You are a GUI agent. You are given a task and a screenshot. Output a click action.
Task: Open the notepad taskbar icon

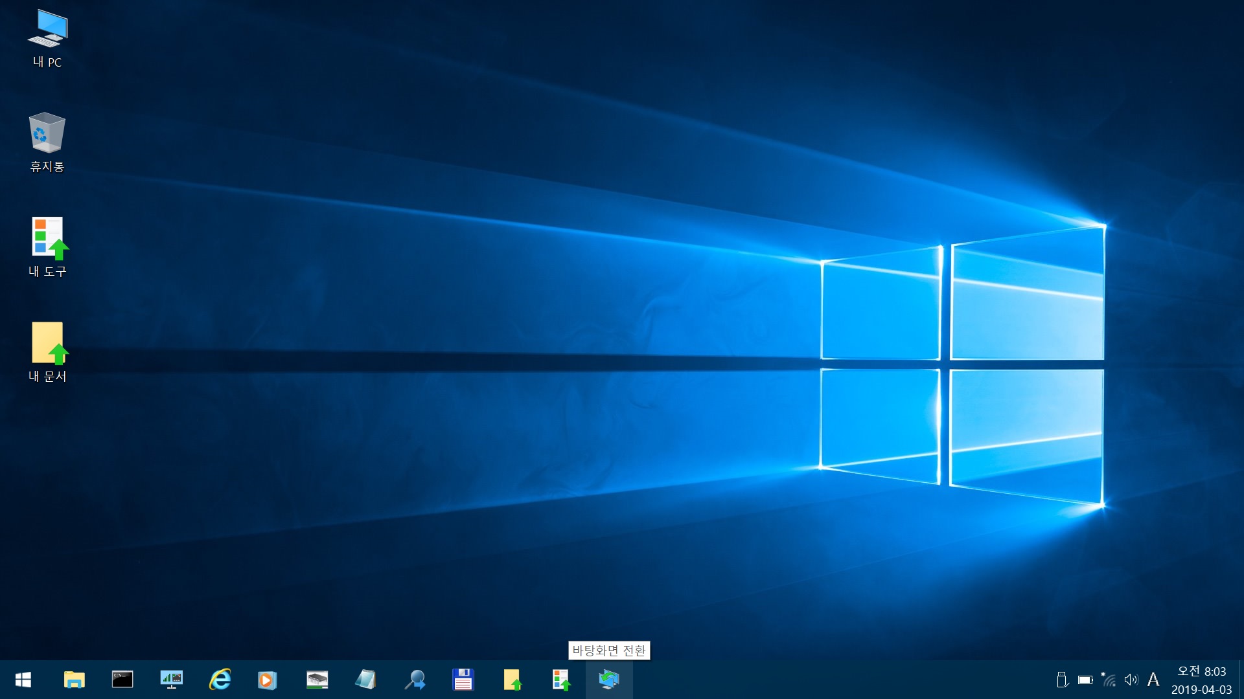pyautogui.click(x=365, y=680)
